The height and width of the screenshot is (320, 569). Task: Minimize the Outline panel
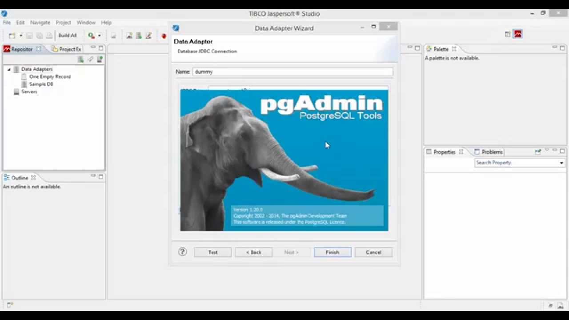[x=93, y=176]
